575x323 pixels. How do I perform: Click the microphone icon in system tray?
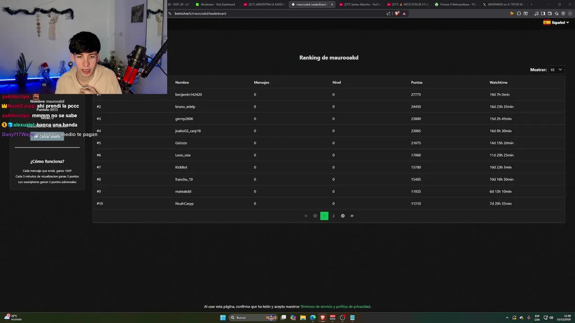tap(529, 318)
